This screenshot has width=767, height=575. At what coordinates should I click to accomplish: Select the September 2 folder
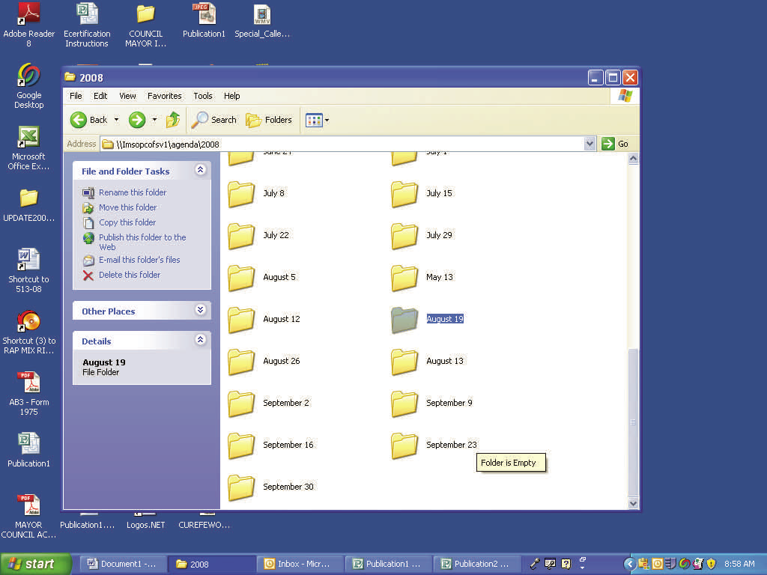(269, 404)
